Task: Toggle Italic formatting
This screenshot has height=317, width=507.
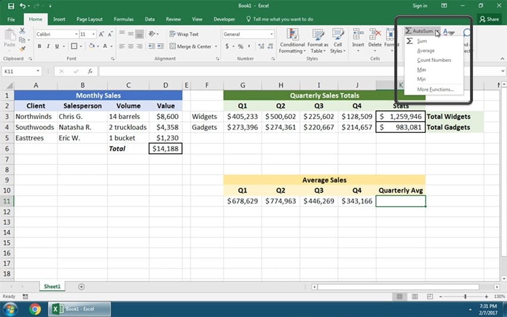Action: click(48, 46)
